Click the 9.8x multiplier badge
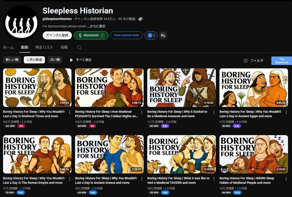 point(165,126)
